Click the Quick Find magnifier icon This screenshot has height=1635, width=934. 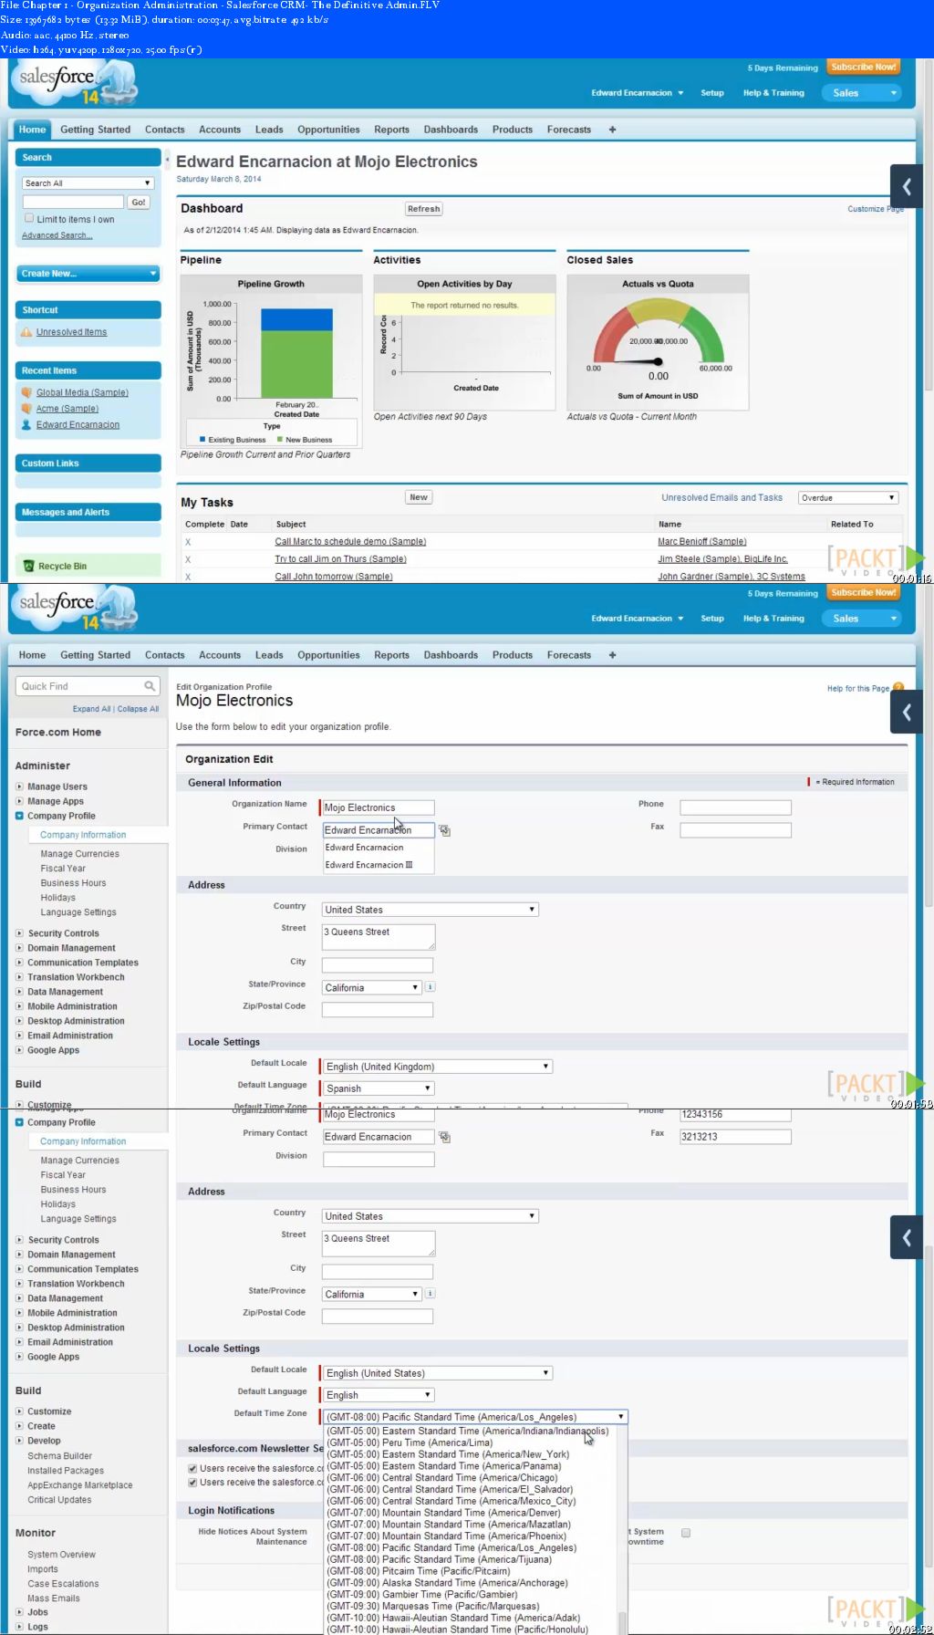pyautogui.click(x=150, y=686)
